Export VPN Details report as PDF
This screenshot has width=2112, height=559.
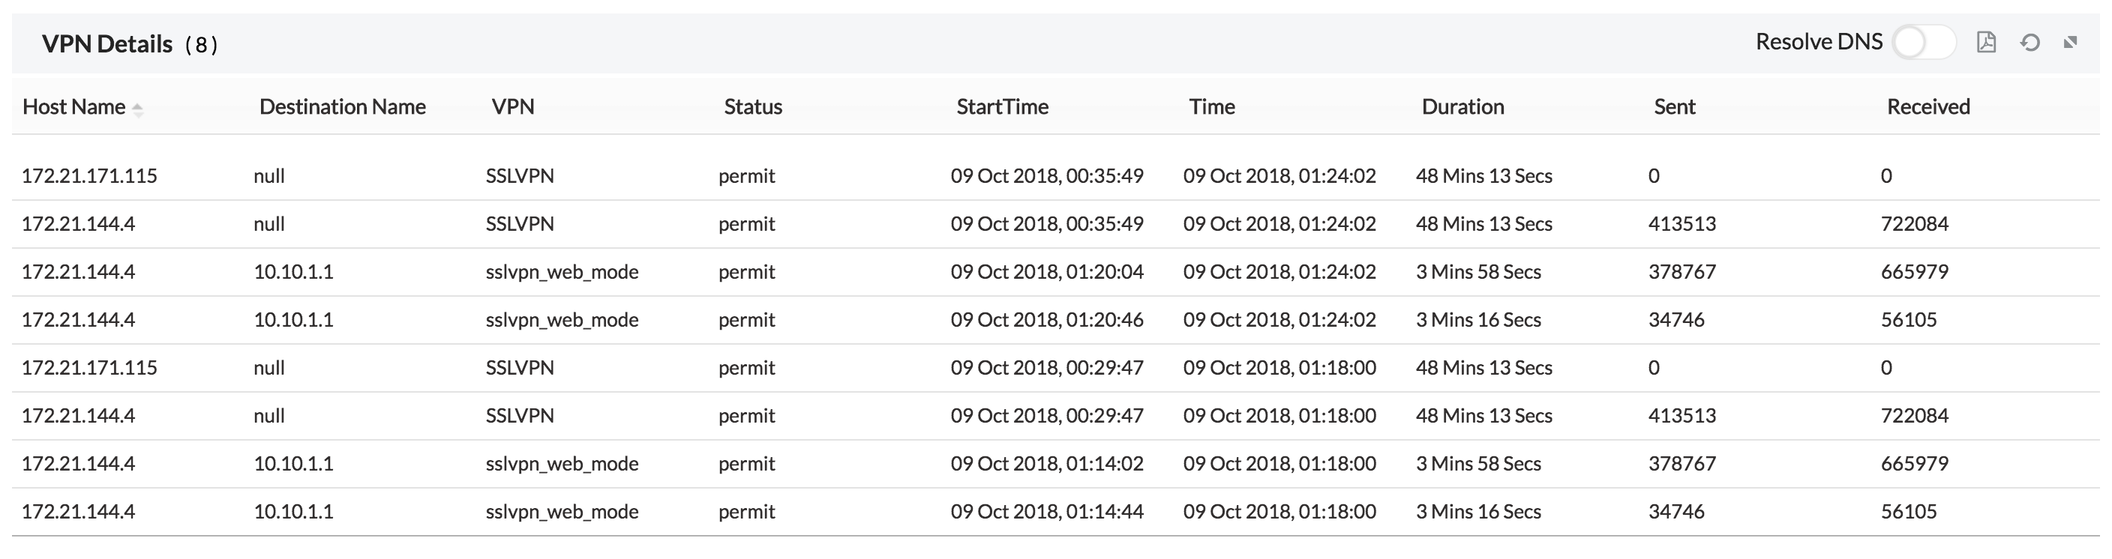(x=1987, y=41)
